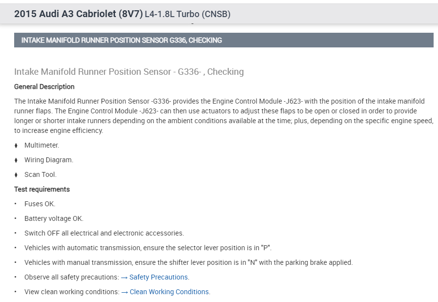Click the Switch OFF all electrical accessories line
Image resolution: width=438 pixels, height=302 pixels.
coord(104,233)
